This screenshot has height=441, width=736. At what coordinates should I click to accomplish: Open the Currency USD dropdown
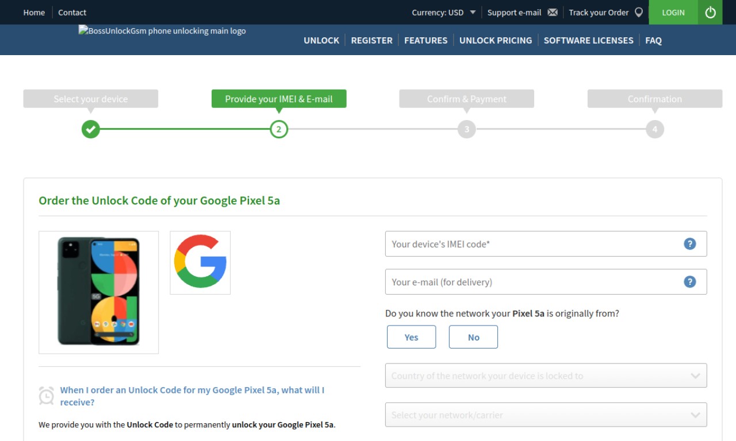click(443, 12)
